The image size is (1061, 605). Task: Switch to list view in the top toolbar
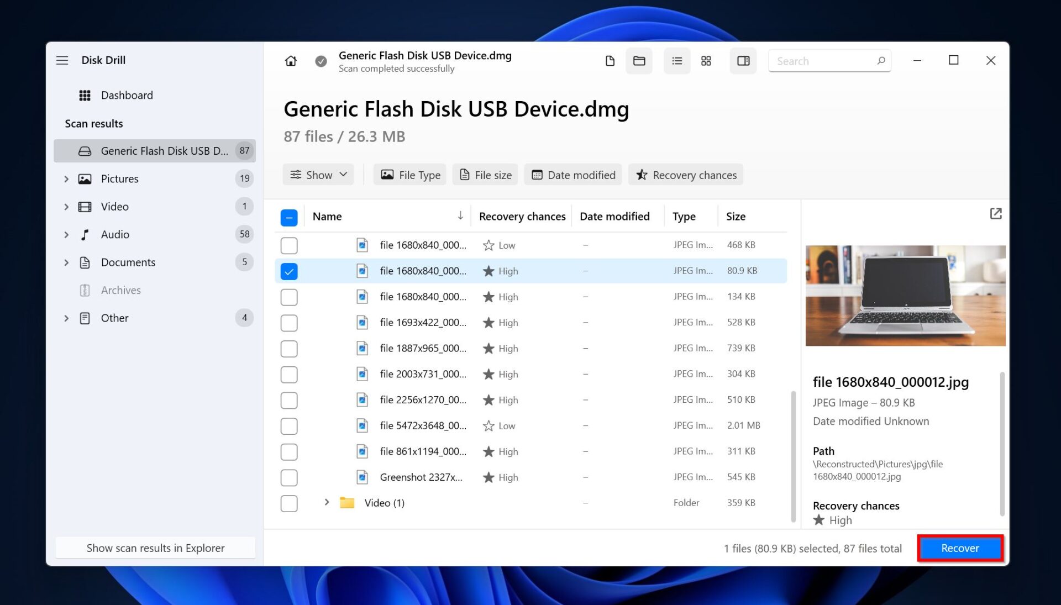(676, 61)
